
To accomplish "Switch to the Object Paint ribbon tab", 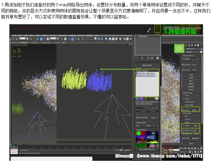I will [x=46, y=43].
